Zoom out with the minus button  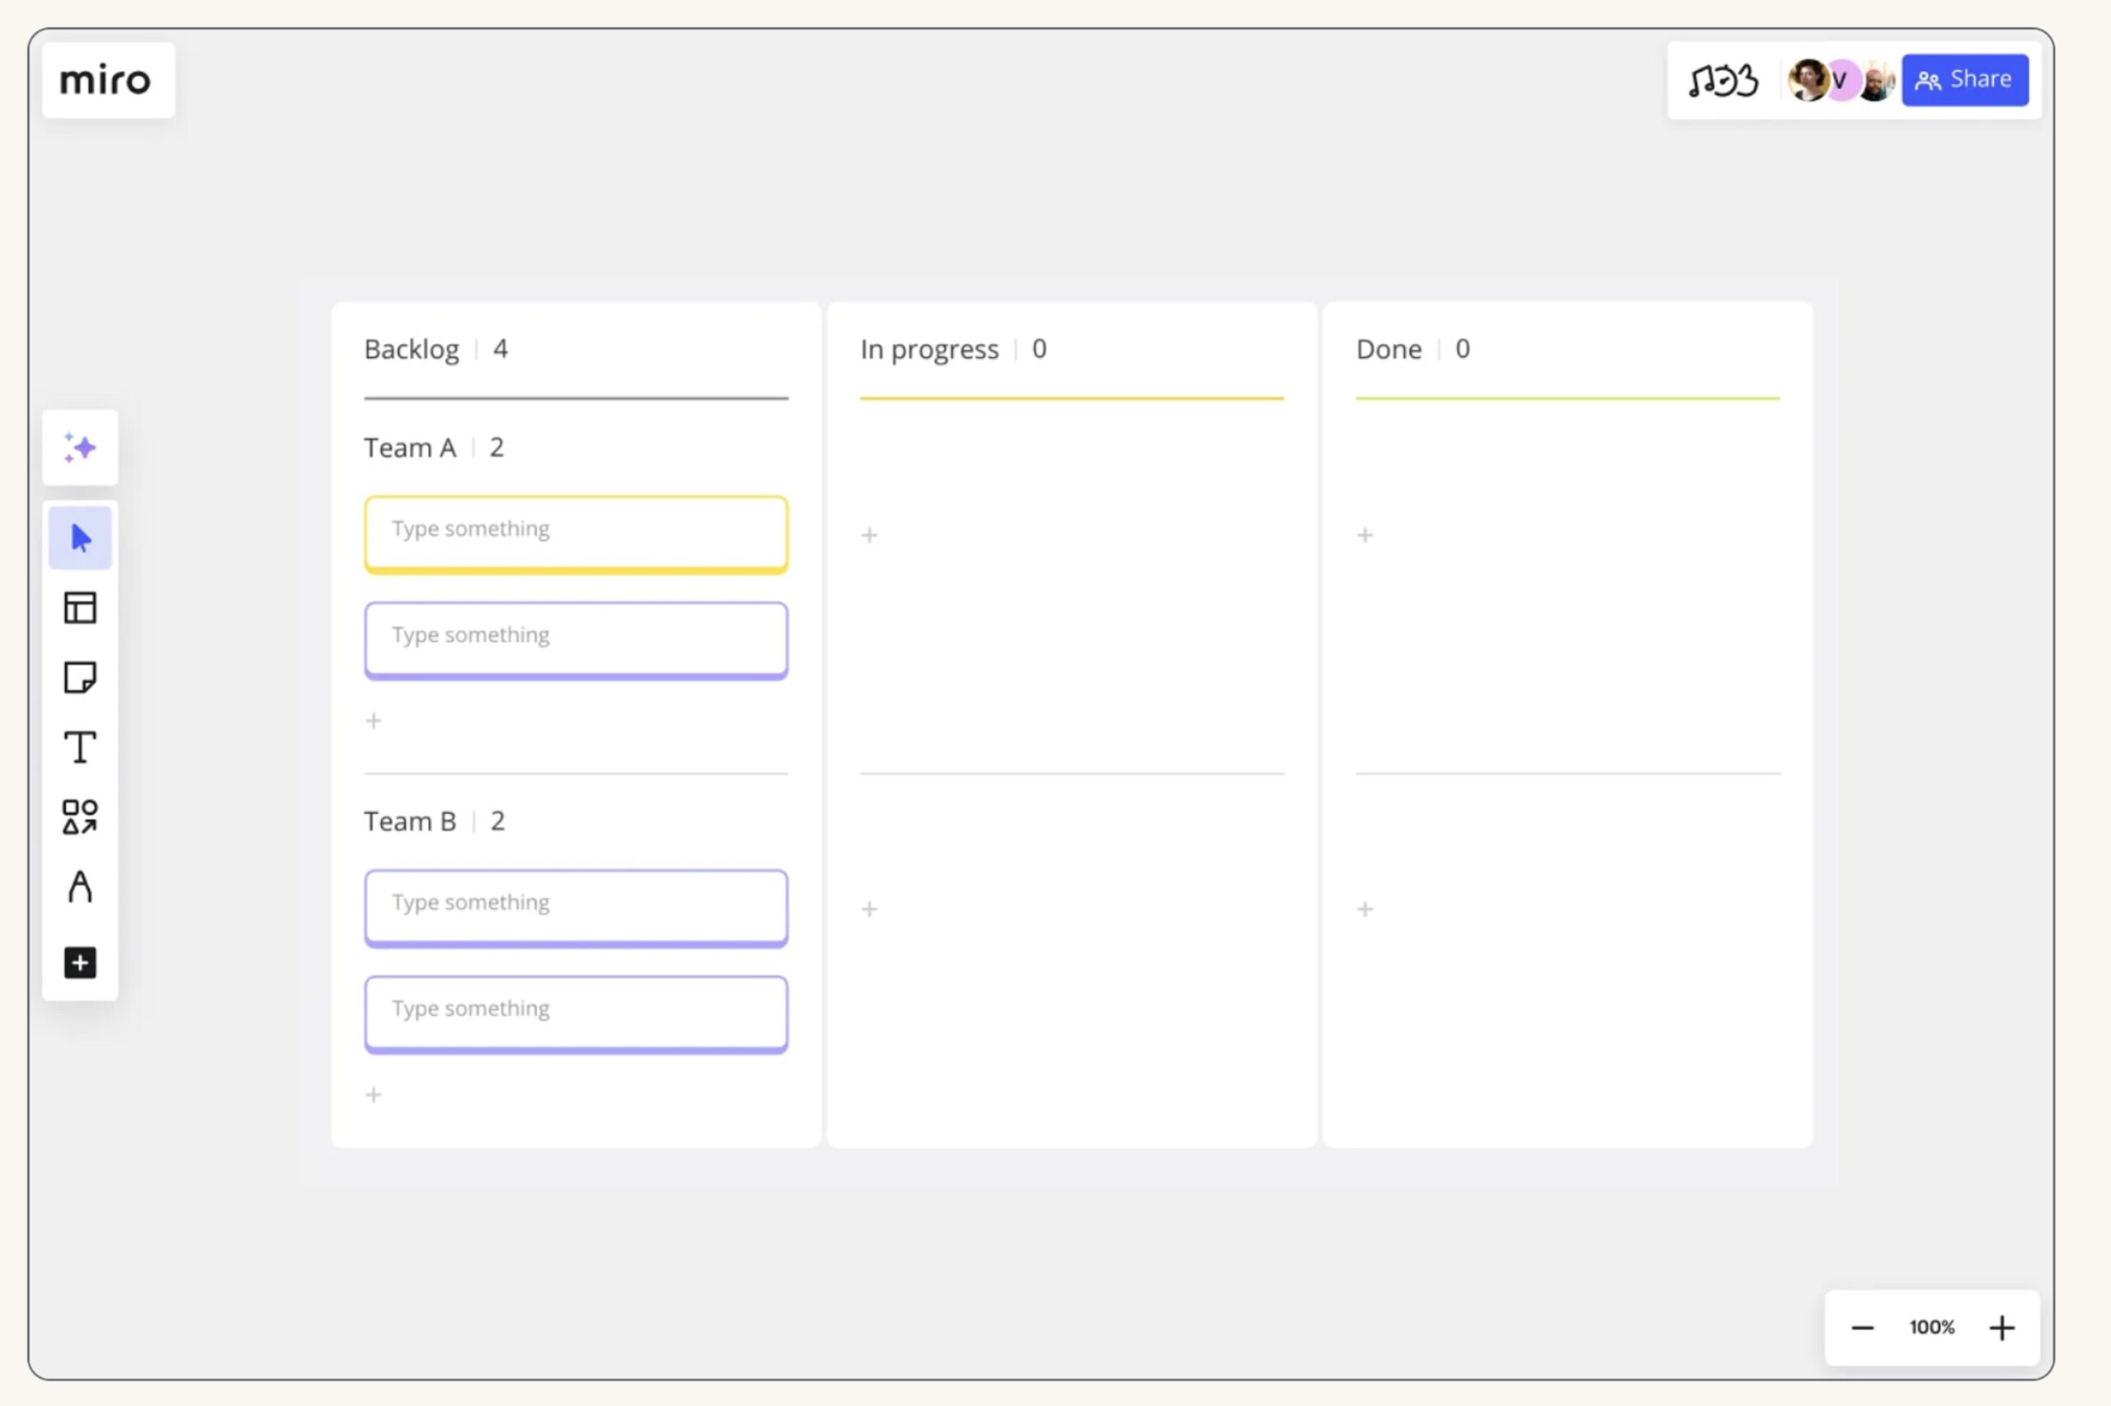pyautogui.click(x=1862, y=1328)
